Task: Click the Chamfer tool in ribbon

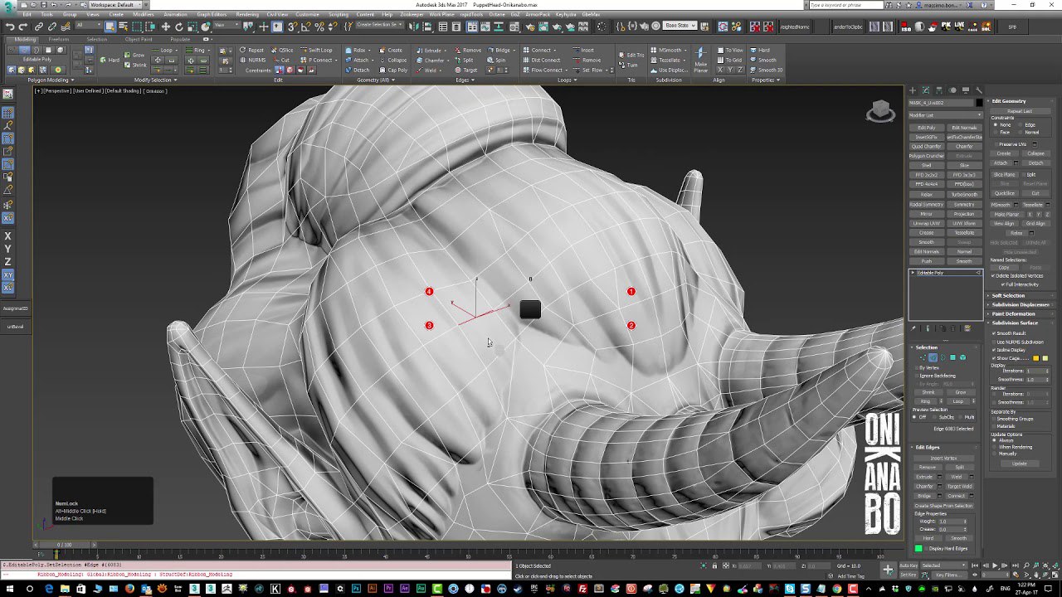Action: pyautogui.click(x=431, y=60)
